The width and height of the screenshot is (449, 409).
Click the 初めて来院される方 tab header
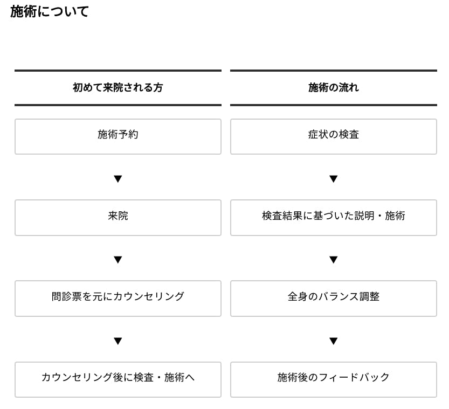118,87
